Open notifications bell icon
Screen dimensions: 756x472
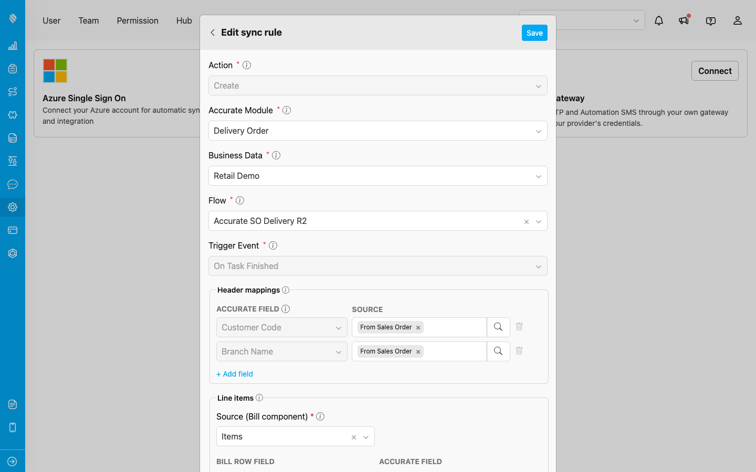tap(659, 20)
